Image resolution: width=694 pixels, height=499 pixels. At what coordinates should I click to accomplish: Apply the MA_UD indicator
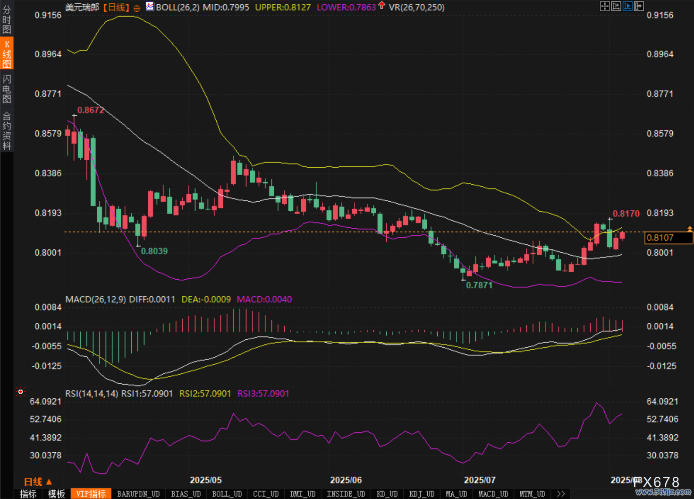457,494
